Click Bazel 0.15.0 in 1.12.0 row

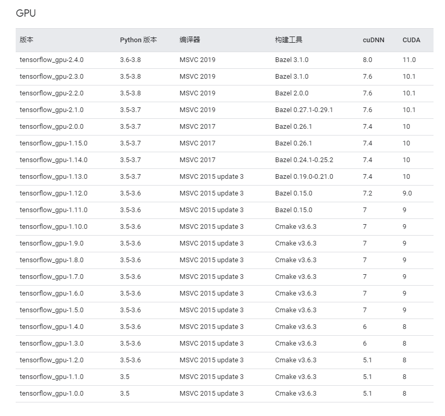pos(294,193)
